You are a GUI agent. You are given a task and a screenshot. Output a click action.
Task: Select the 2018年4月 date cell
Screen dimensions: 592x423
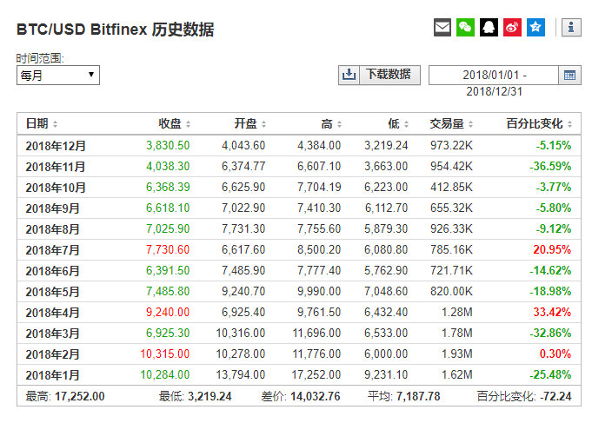[x=52, y=313]
